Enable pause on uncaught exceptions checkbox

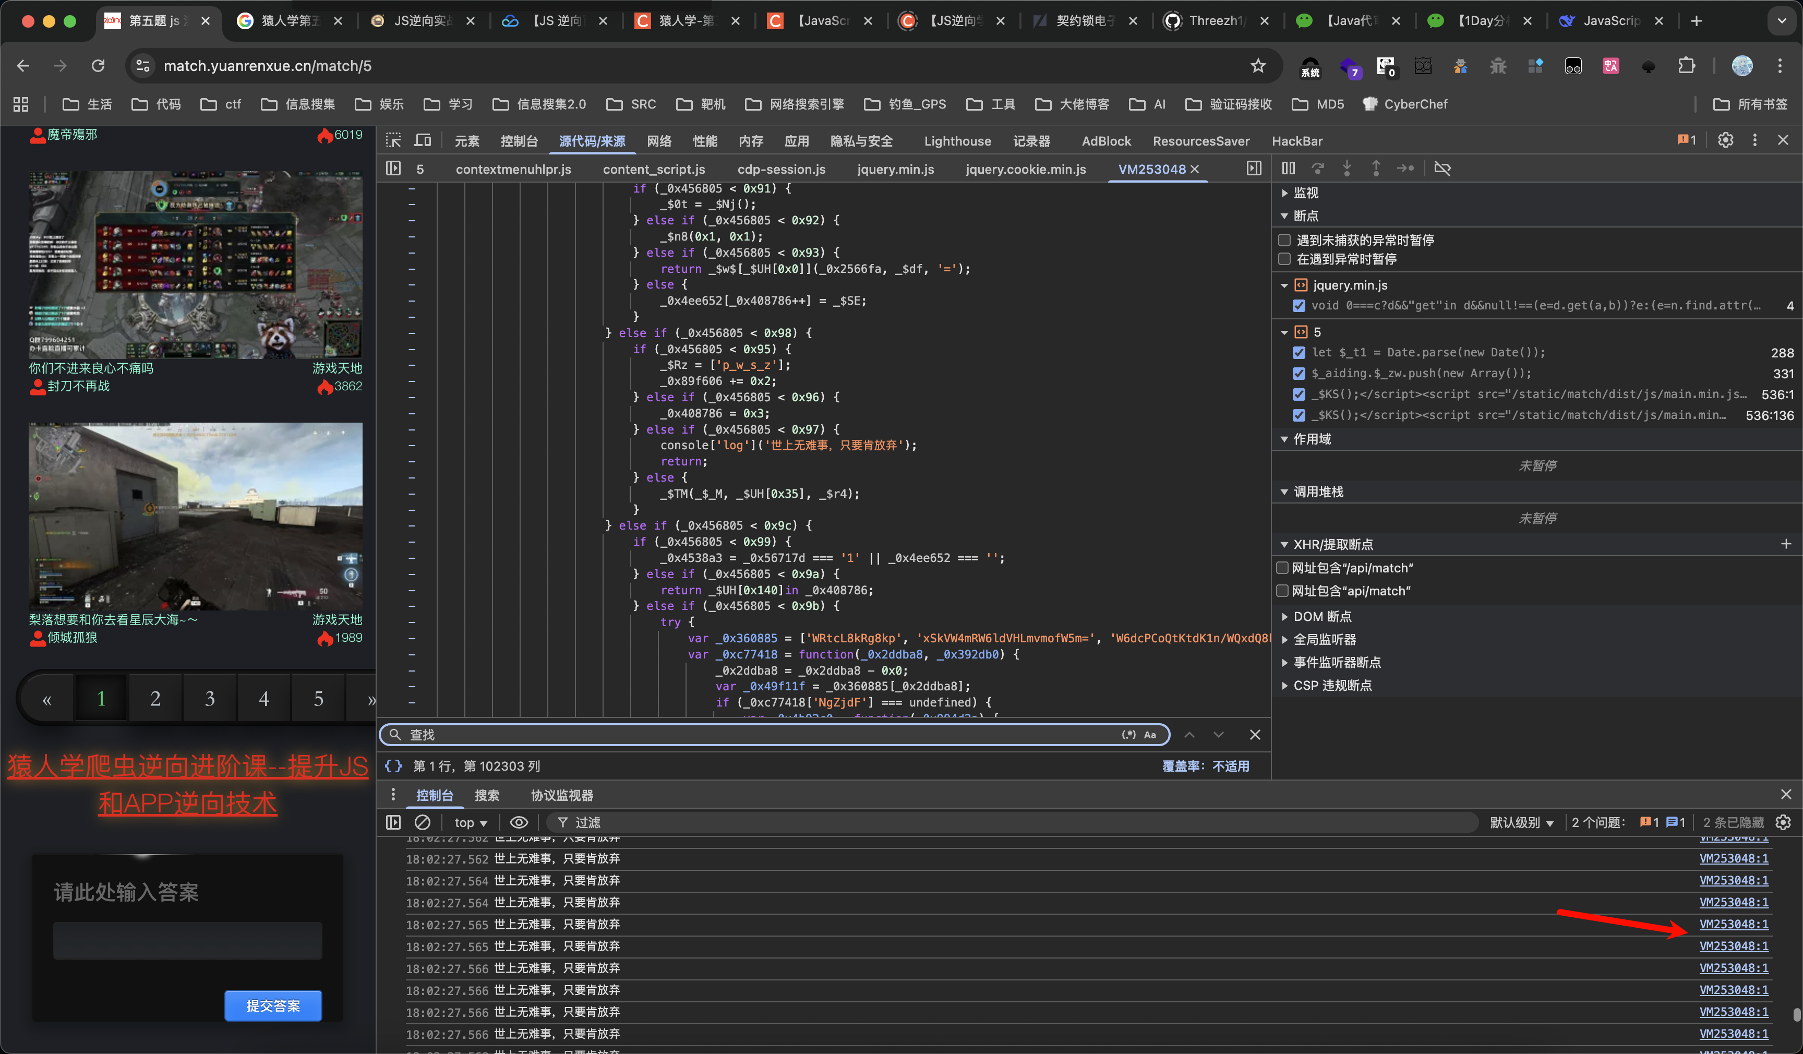pos(1284,239)
